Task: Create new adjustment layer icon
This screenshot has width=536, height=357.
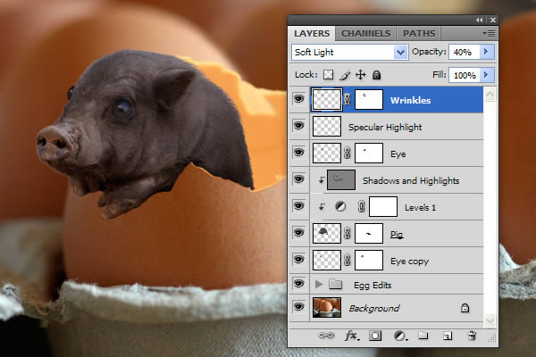Action: pyautogui.click(x=400, y=336)
